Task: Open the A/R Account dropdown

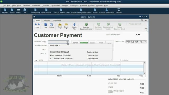Action: pyautogui.click(x=145, y=42)
